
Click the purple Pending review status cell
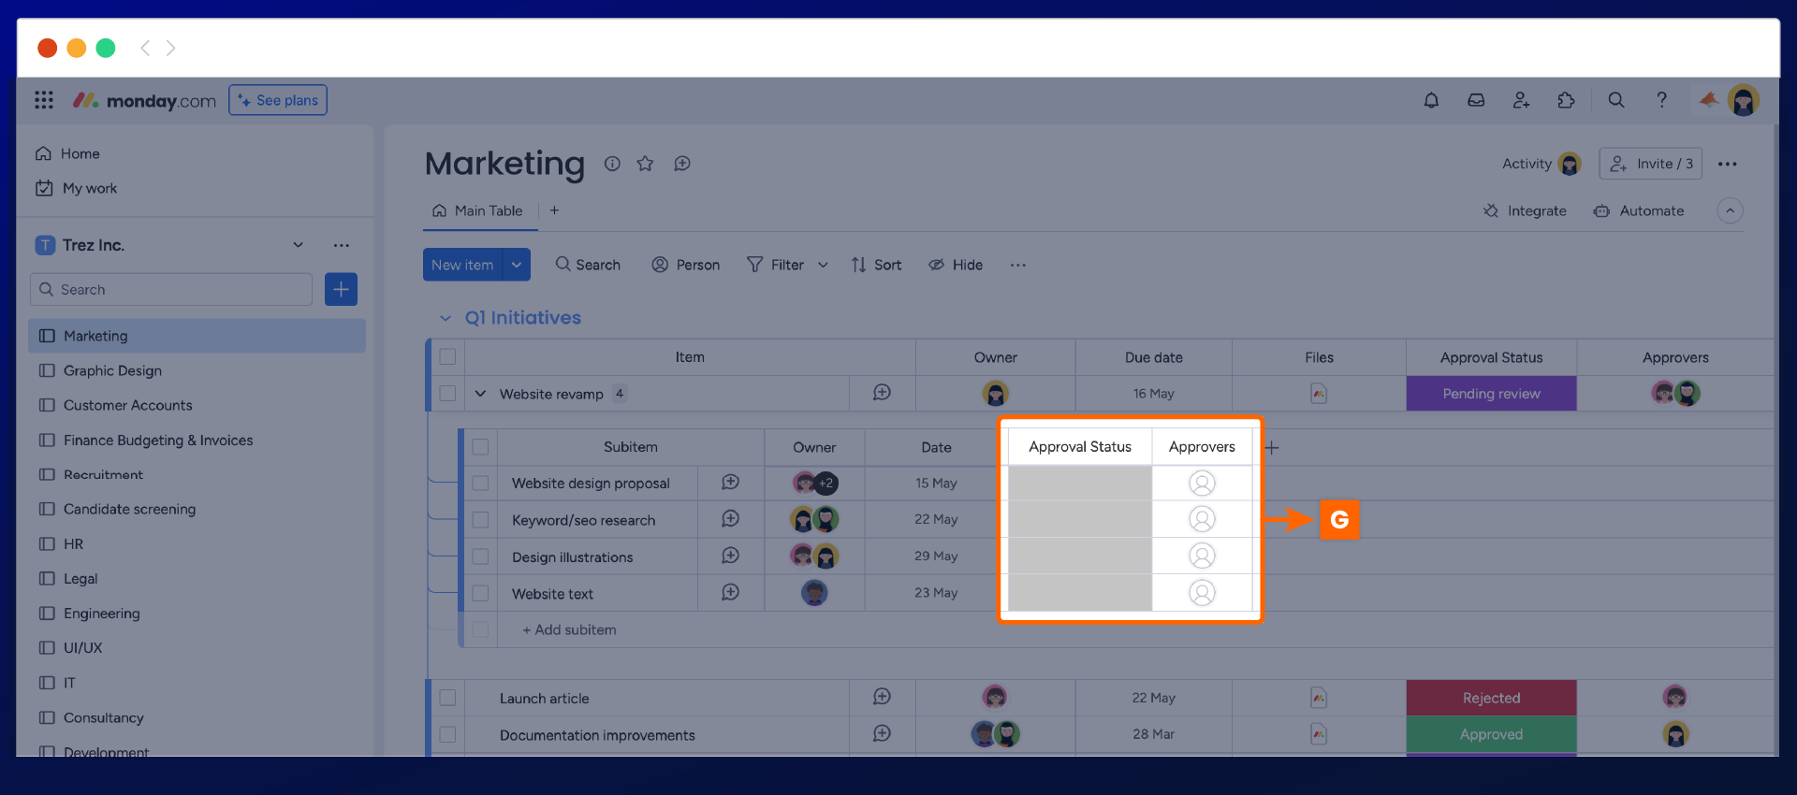(1491, 394)
